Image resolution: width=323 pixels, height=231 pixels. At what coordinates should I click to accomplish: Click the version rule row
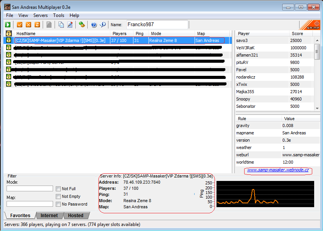click(278, 140)
